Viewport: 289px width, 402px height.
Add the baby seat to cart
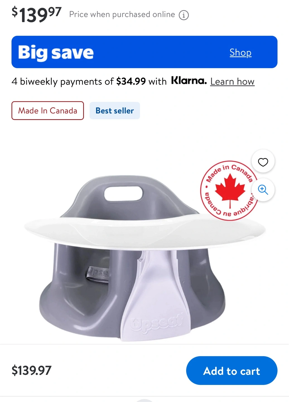click(232, 371)
